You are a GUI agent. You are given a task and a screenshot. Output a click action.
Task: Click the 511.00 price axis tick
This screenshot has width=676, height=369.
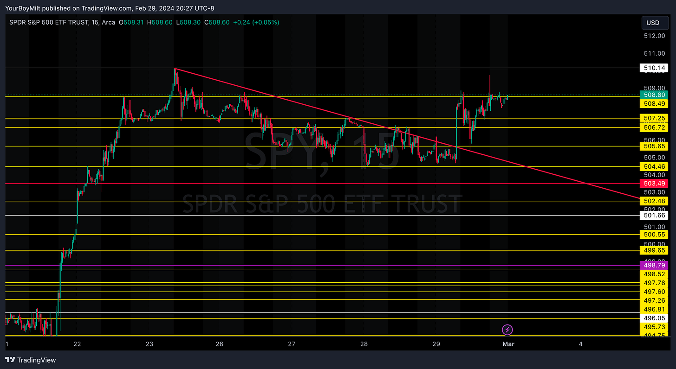(654, 53)
